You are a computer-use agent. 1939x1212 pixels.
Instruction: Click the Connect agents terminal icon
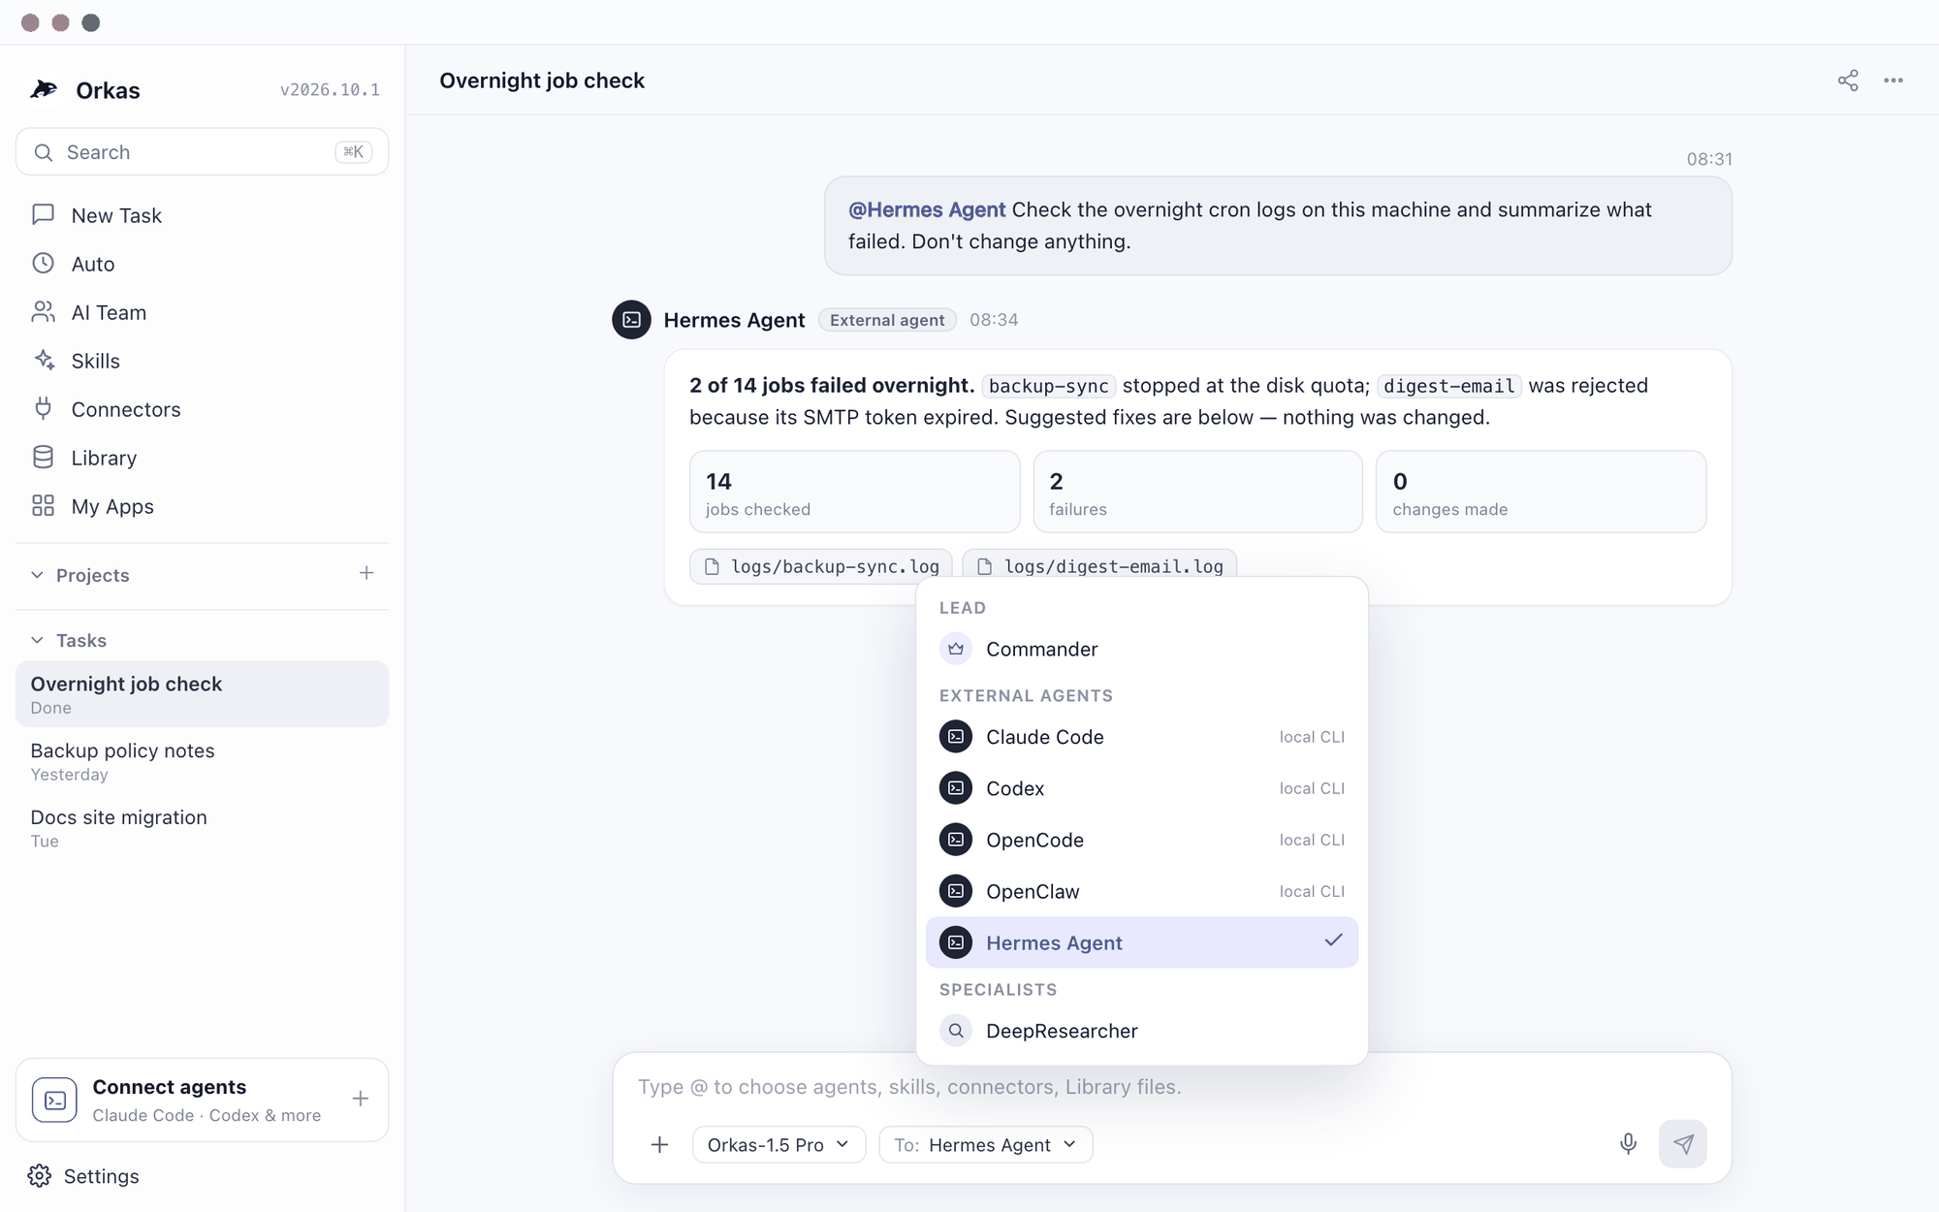pos(54,1100)
